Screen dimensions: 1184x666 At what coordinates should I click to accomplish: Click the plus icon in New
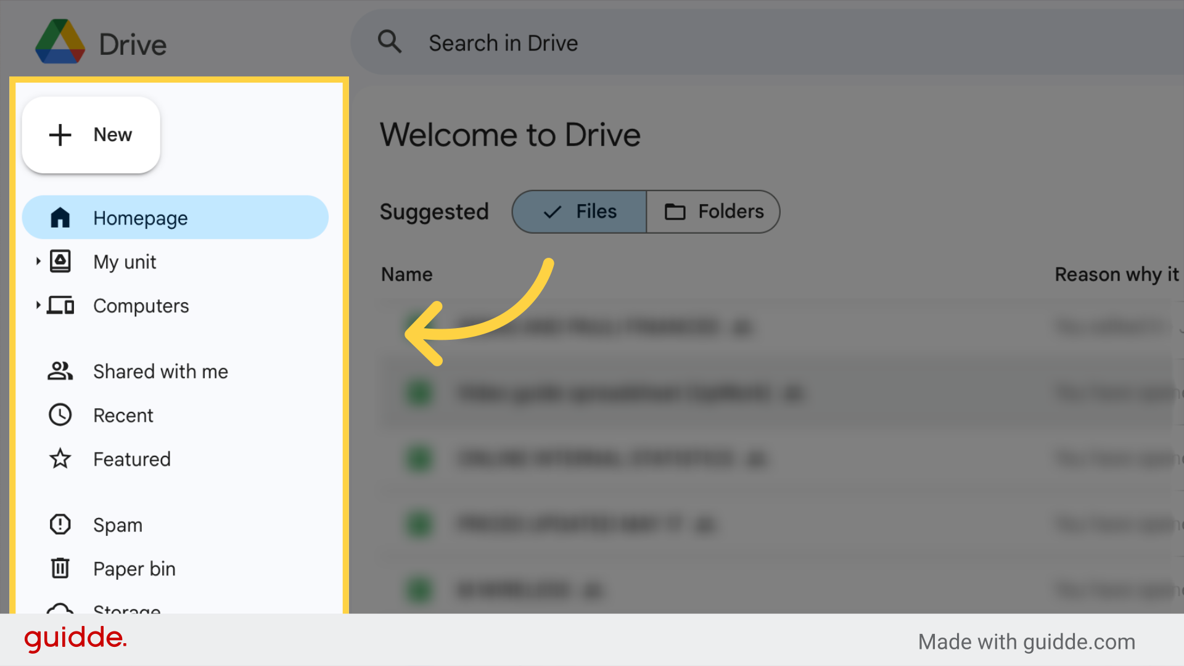coord(60,134)
